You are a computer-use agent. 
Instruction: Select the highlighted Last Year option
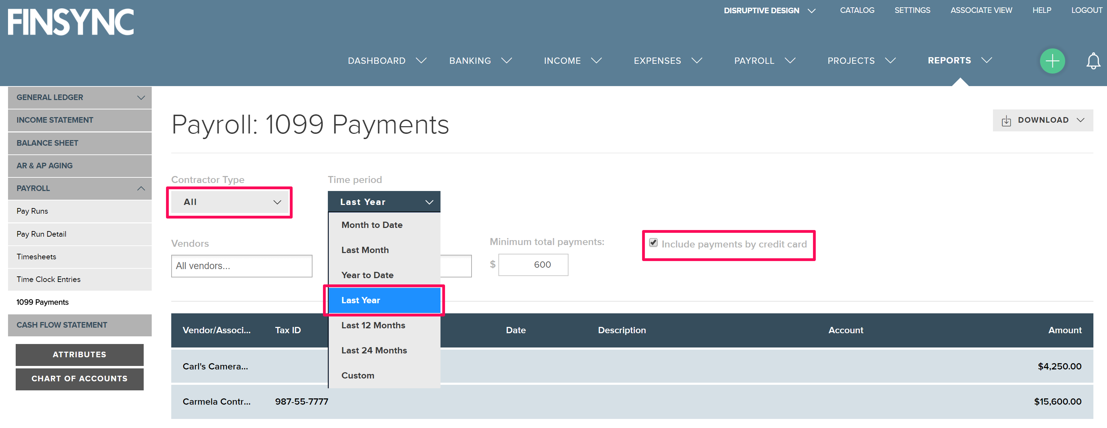(384, 300)
